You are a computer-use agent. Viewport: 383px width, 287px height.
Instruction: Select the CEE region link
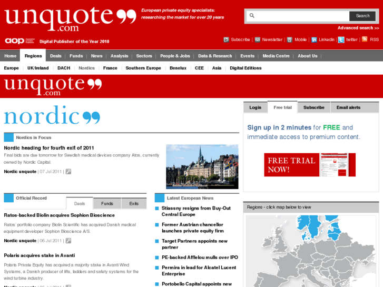(x=199, y=68)
